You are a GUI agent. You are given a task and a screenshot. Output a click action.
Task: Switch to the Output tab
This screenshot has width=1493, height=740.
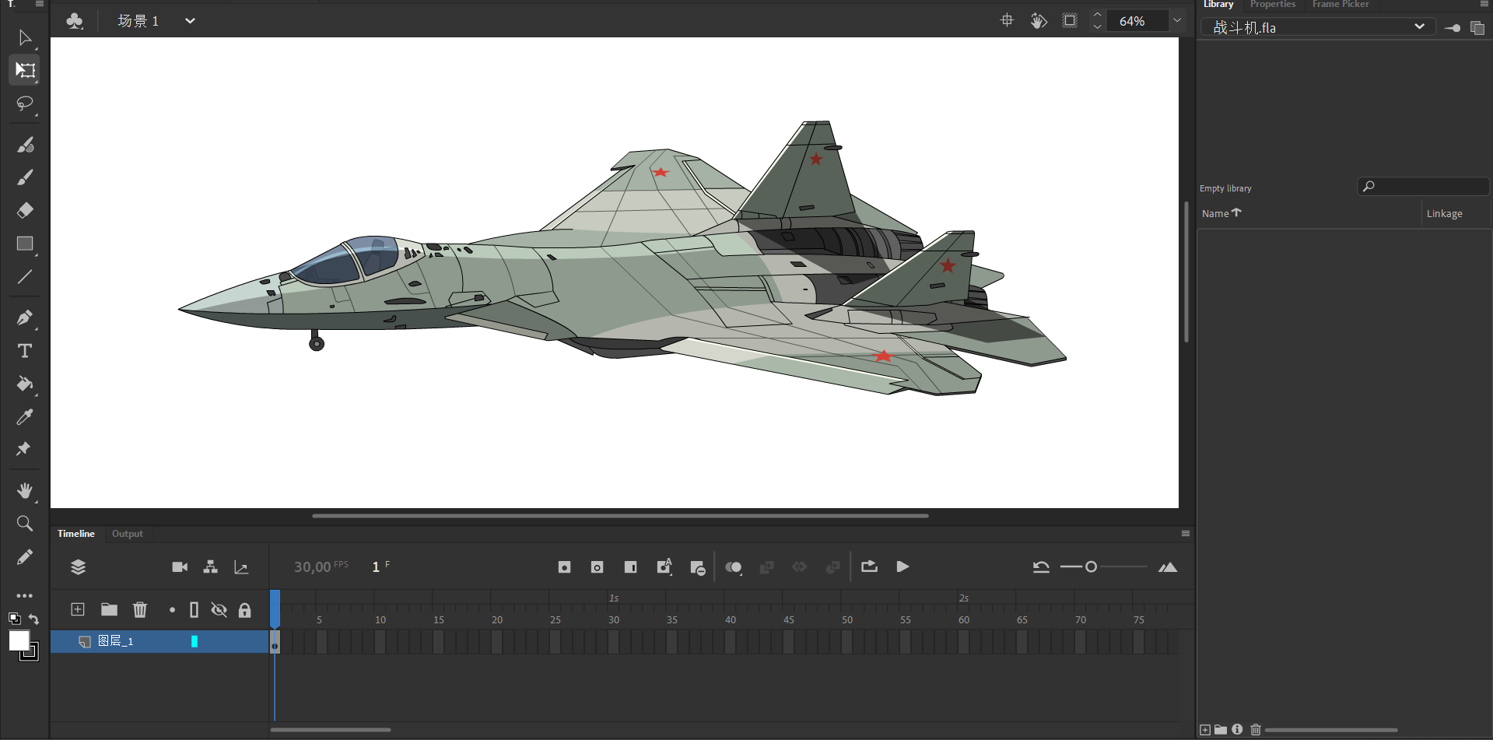(127, 534)
